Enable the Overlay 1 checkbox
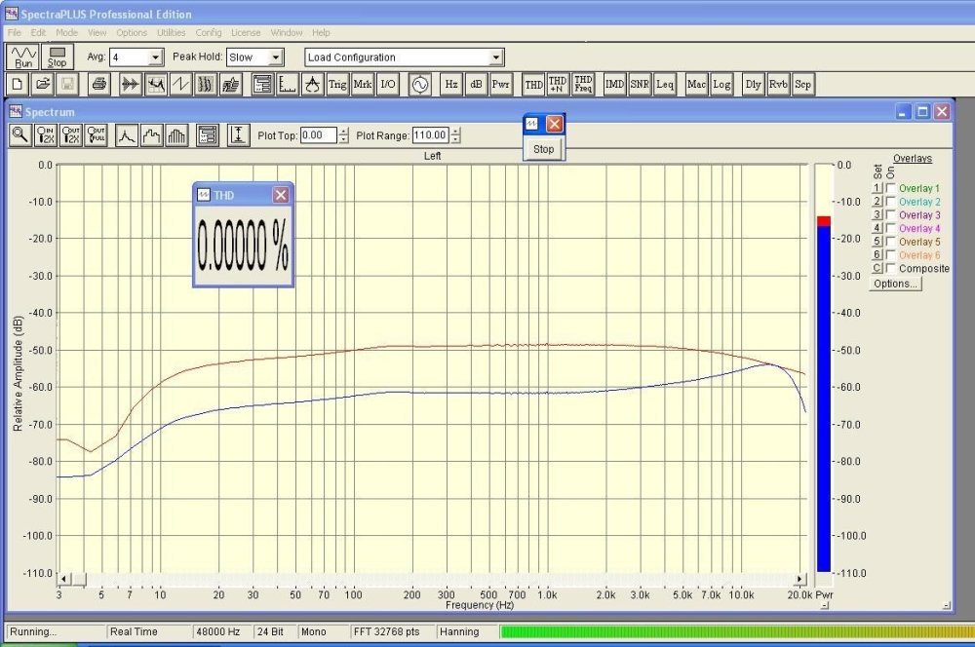The width and height of the screenshot is (975, 647). tap(891, 188)
